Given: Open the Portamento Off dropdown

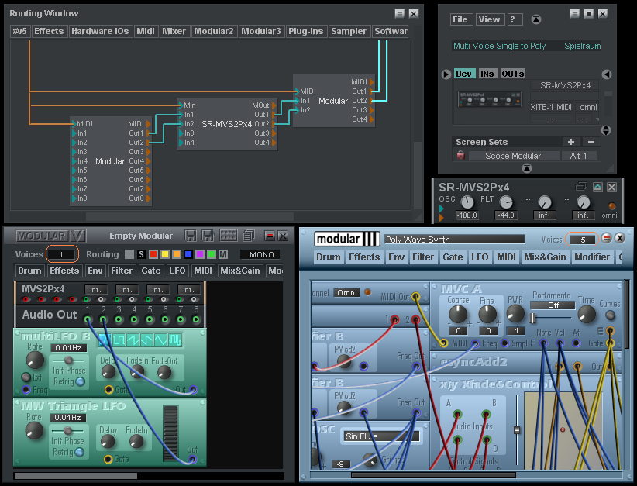Looking at the screenshot, I should (555, 305).
